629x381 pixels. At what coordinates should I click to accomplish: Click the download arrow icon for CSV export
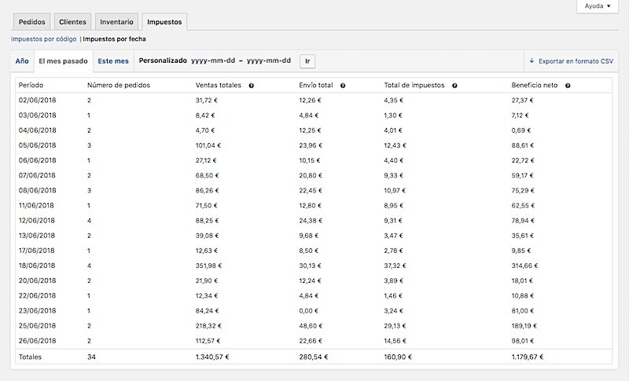(532, 60)
